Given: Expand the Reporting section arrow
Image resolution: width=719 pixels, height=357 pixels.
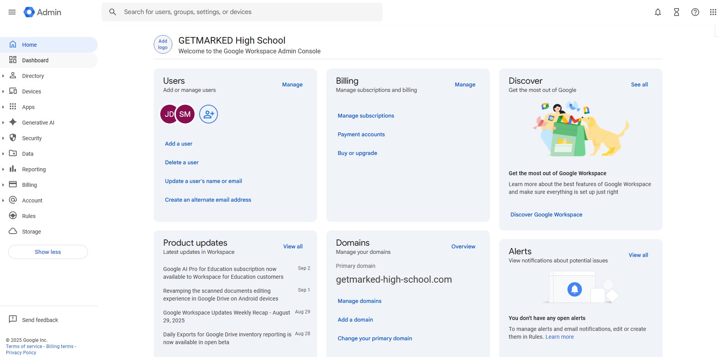Looking at the screenshot, I should (x=3, y=169).
